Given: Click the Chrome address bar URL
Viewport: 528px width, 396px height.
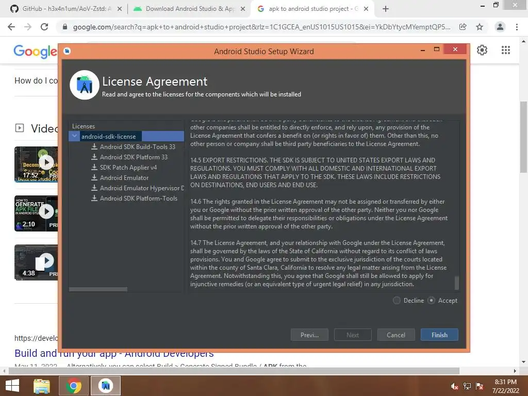Looking at the screenshot, I should tap(261, 27).
